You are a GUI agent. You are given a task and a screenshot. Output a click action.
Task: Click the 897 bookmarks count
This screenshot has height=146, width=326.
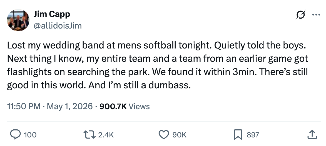click(253, 135)
